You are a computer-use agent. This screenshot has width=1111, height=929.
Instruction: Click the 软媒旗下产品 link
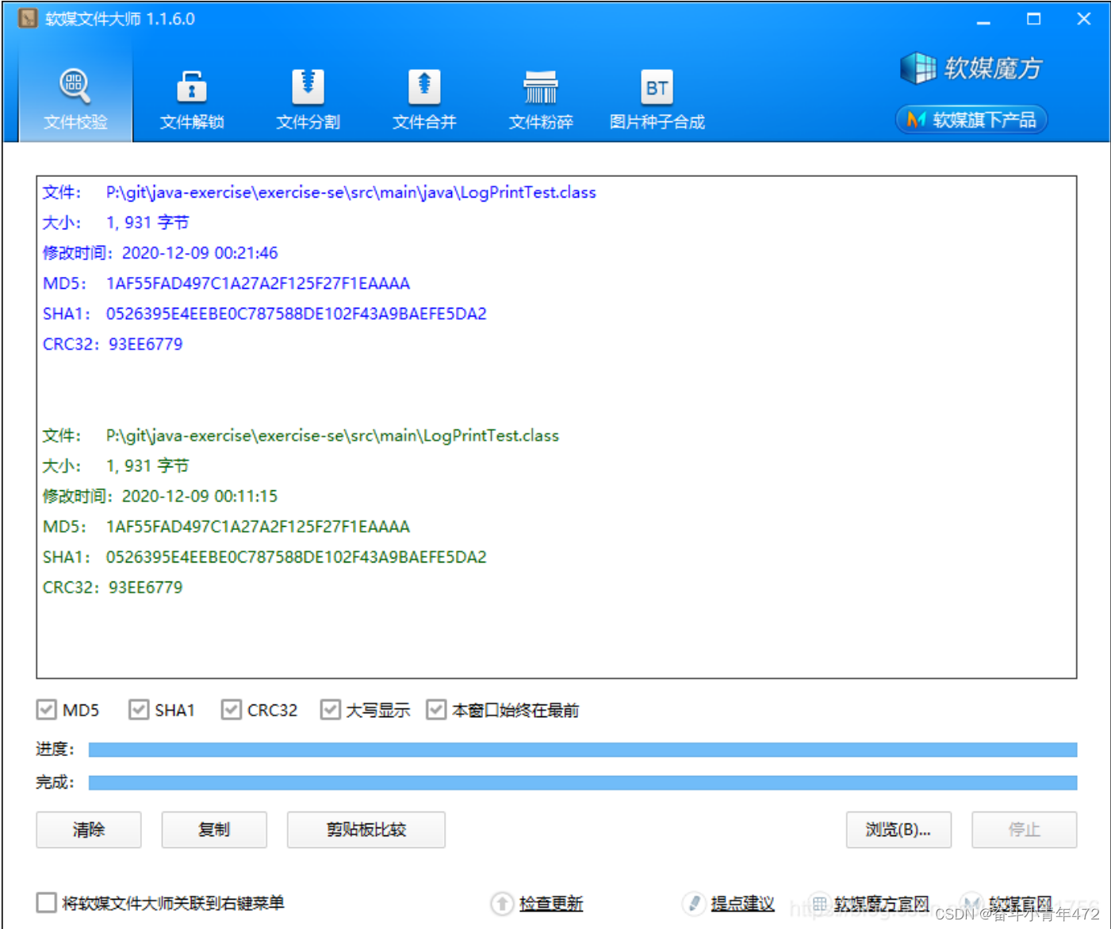pyautogui.click(x=971, y=119)
